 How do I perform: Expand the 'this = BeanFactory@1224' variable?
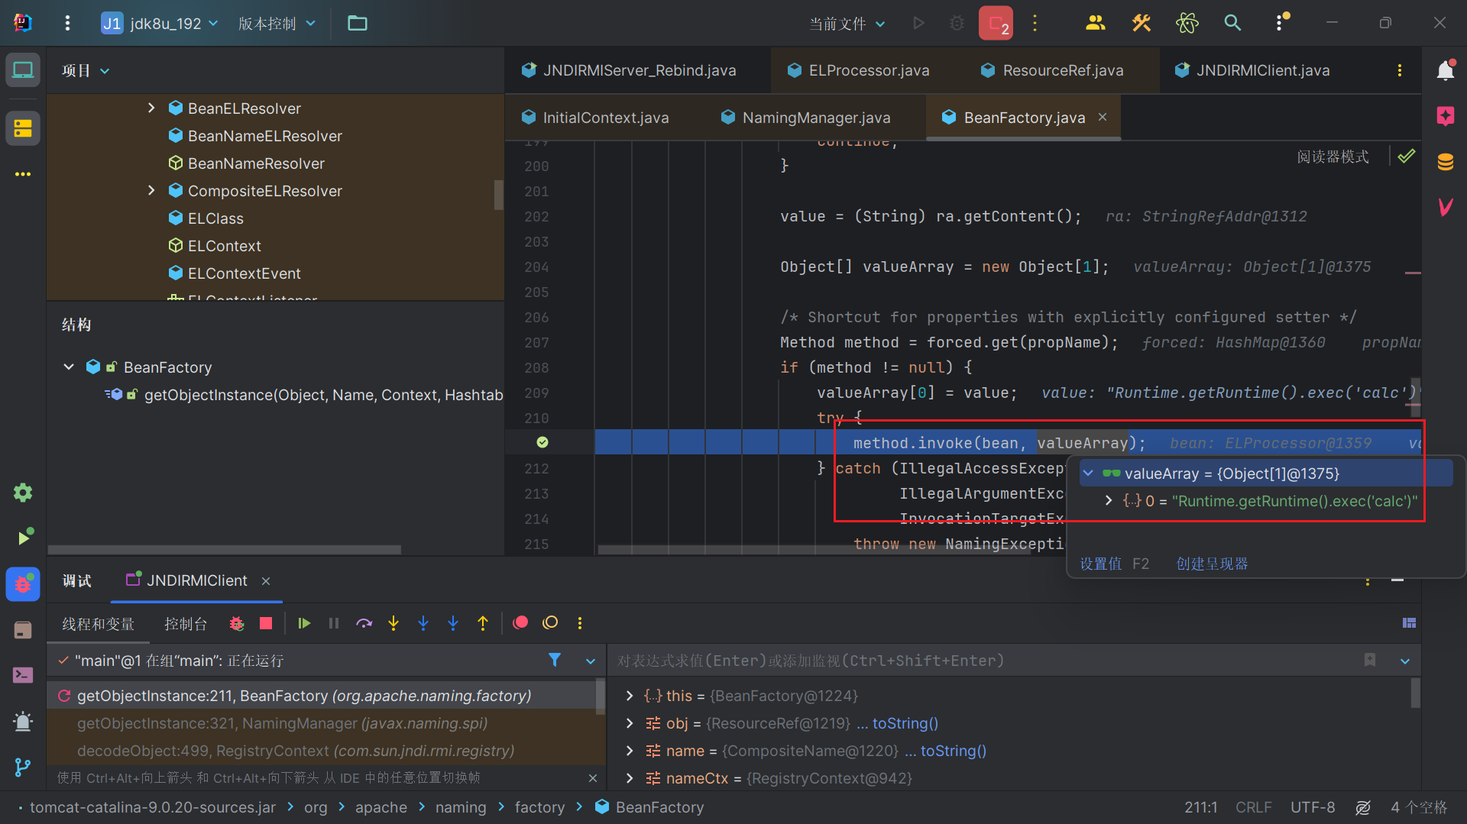tap(629, 696)
